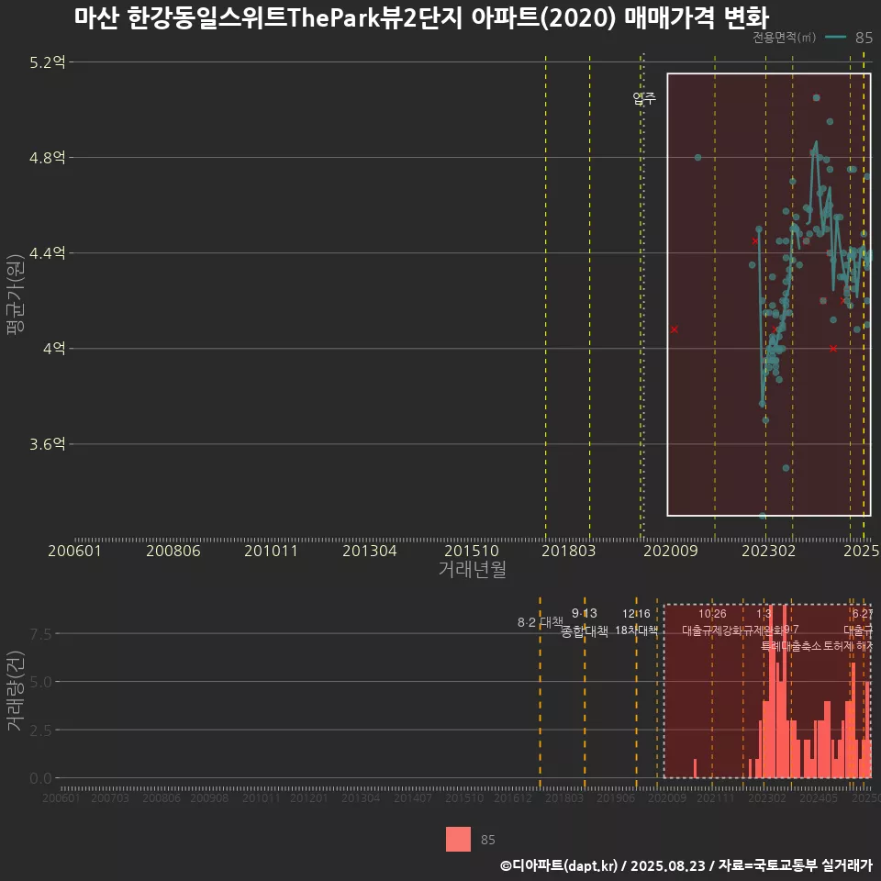Click the '10·26 대출규제강화' marker label
The width and height of the screenshot is (881, 881).
[712, 622]
